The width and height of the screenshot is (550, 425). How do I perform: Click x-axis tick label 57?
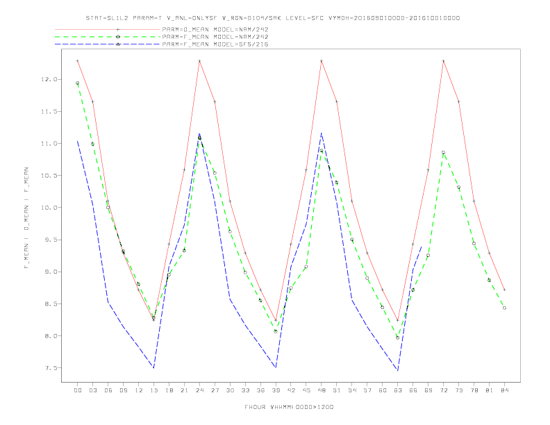click(x=367, y=390)
